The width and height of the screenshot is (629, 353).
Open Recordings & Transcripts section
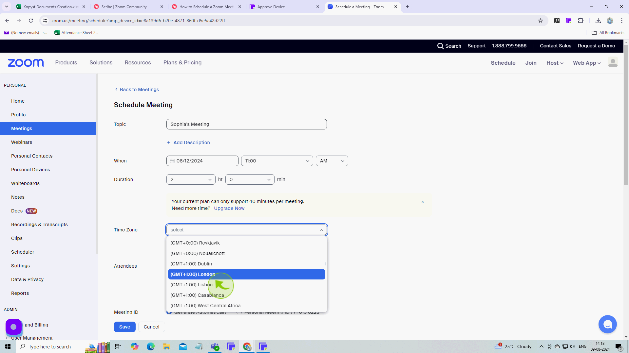39,225
